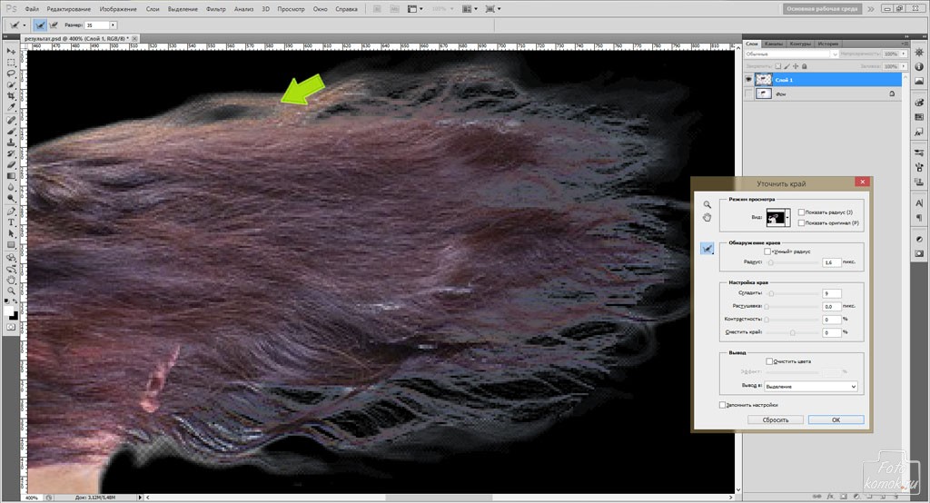Select the Lasso tool in toolbox
The image size is (930, 503).
coord(11,74)
